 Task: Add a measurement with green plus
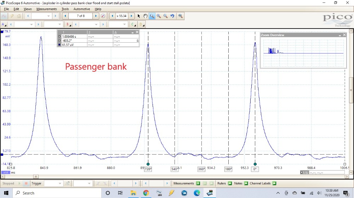click(x=198, y=184)
